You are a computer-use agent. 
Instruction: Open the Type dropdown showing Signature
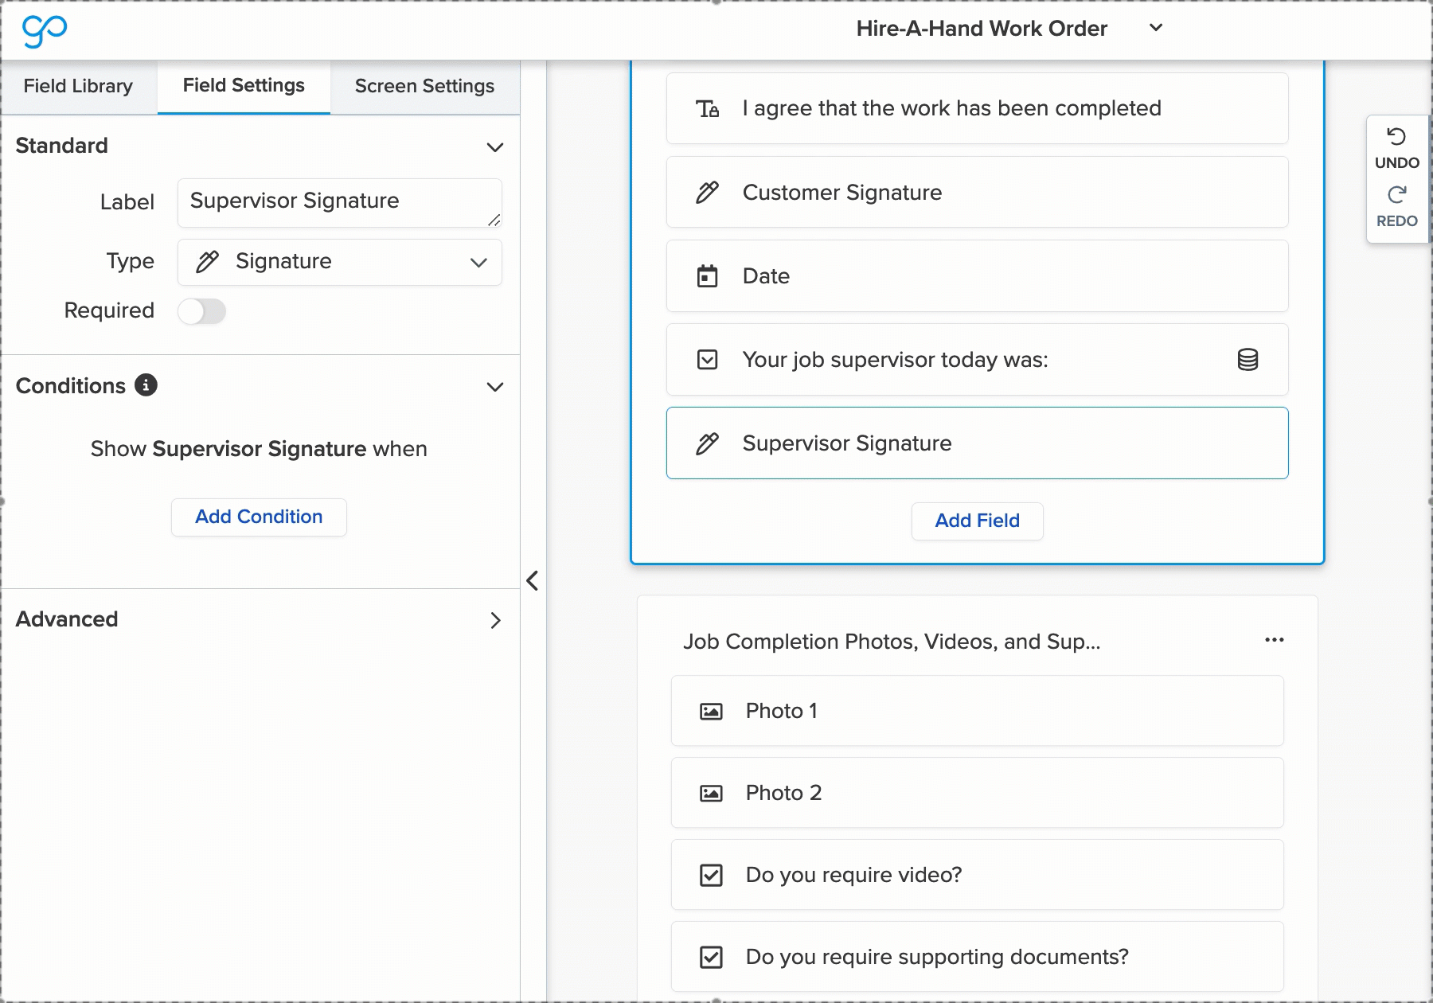(x=340, y=262)
